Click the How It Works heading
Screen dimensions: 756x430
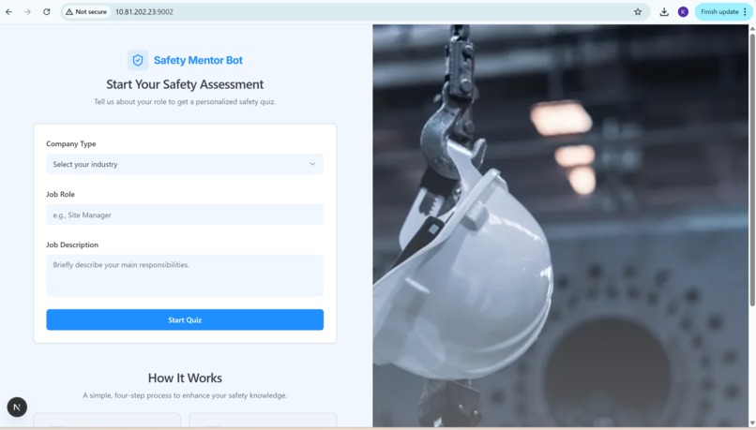185,378
